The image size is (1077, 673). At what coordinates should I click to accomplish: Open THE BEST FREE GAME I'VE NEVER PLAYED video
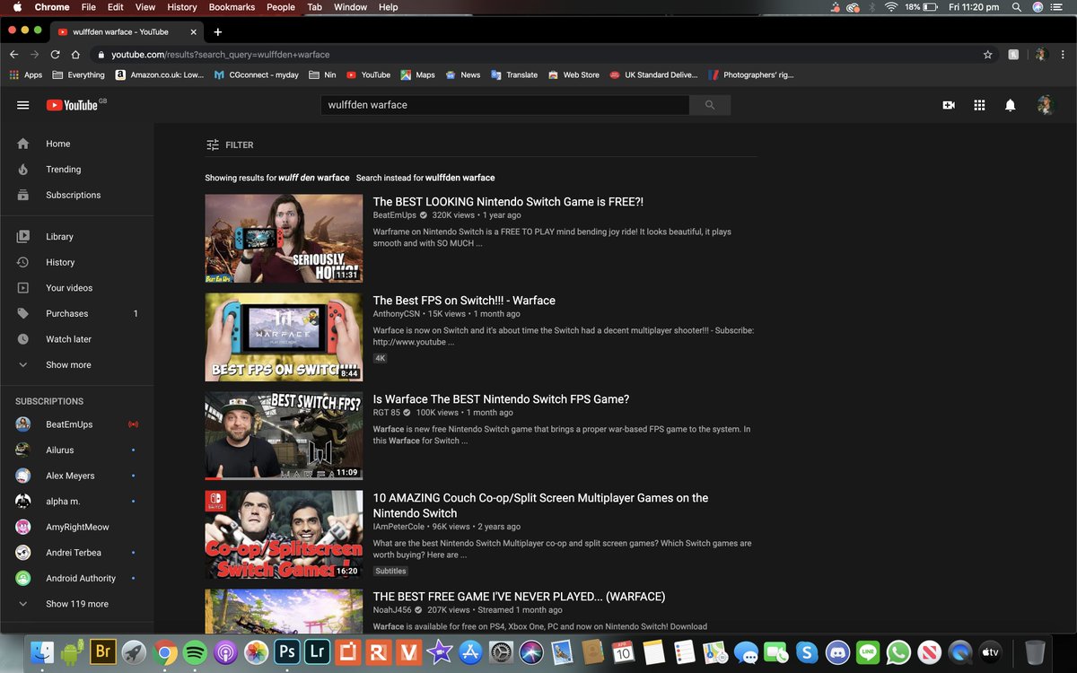coord(519,597)
